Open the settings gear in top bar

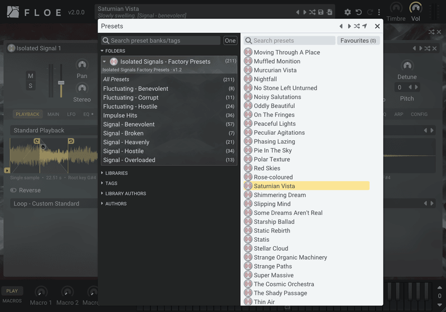pos(347,12)
